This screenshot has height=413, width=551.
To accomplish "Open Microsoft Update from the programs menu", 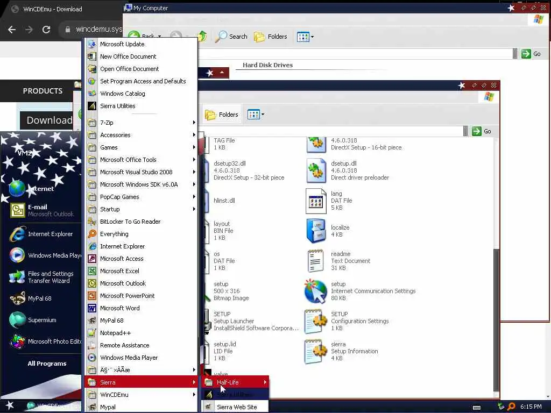I will pos(122,44).
